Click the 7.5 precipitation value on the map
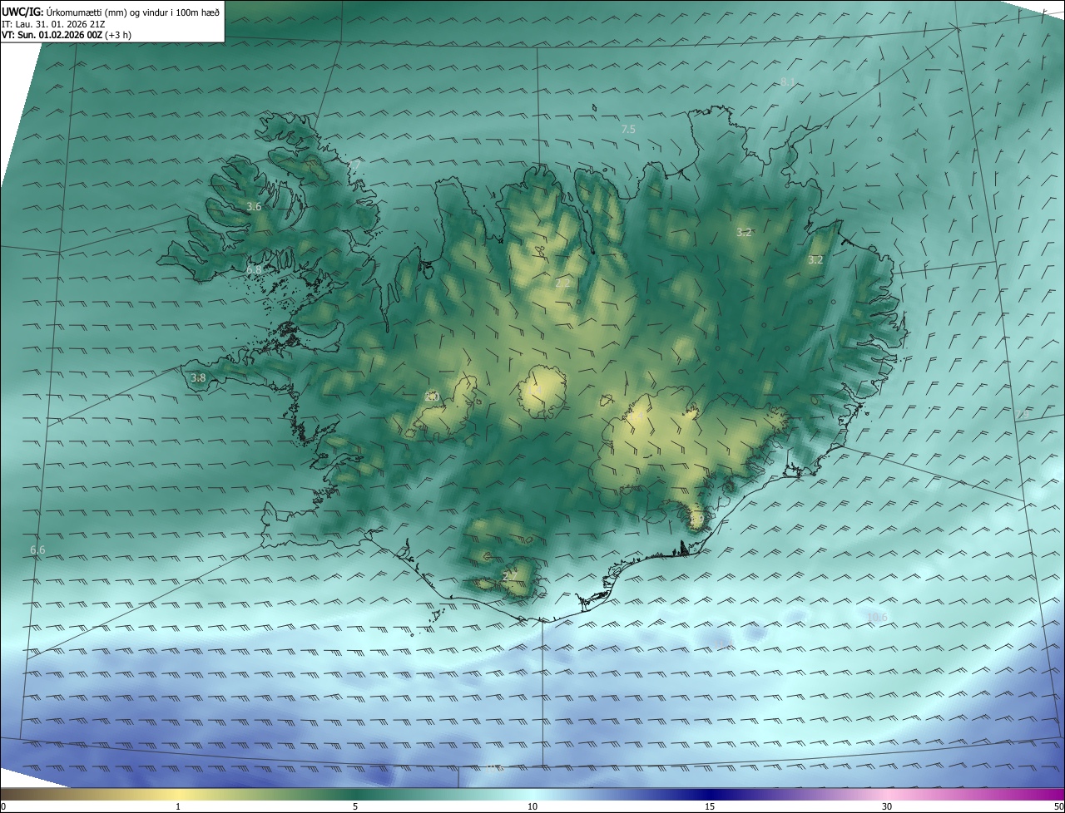Image resolution: width=1065 pixels, height=813 pixels. (628, 130)
